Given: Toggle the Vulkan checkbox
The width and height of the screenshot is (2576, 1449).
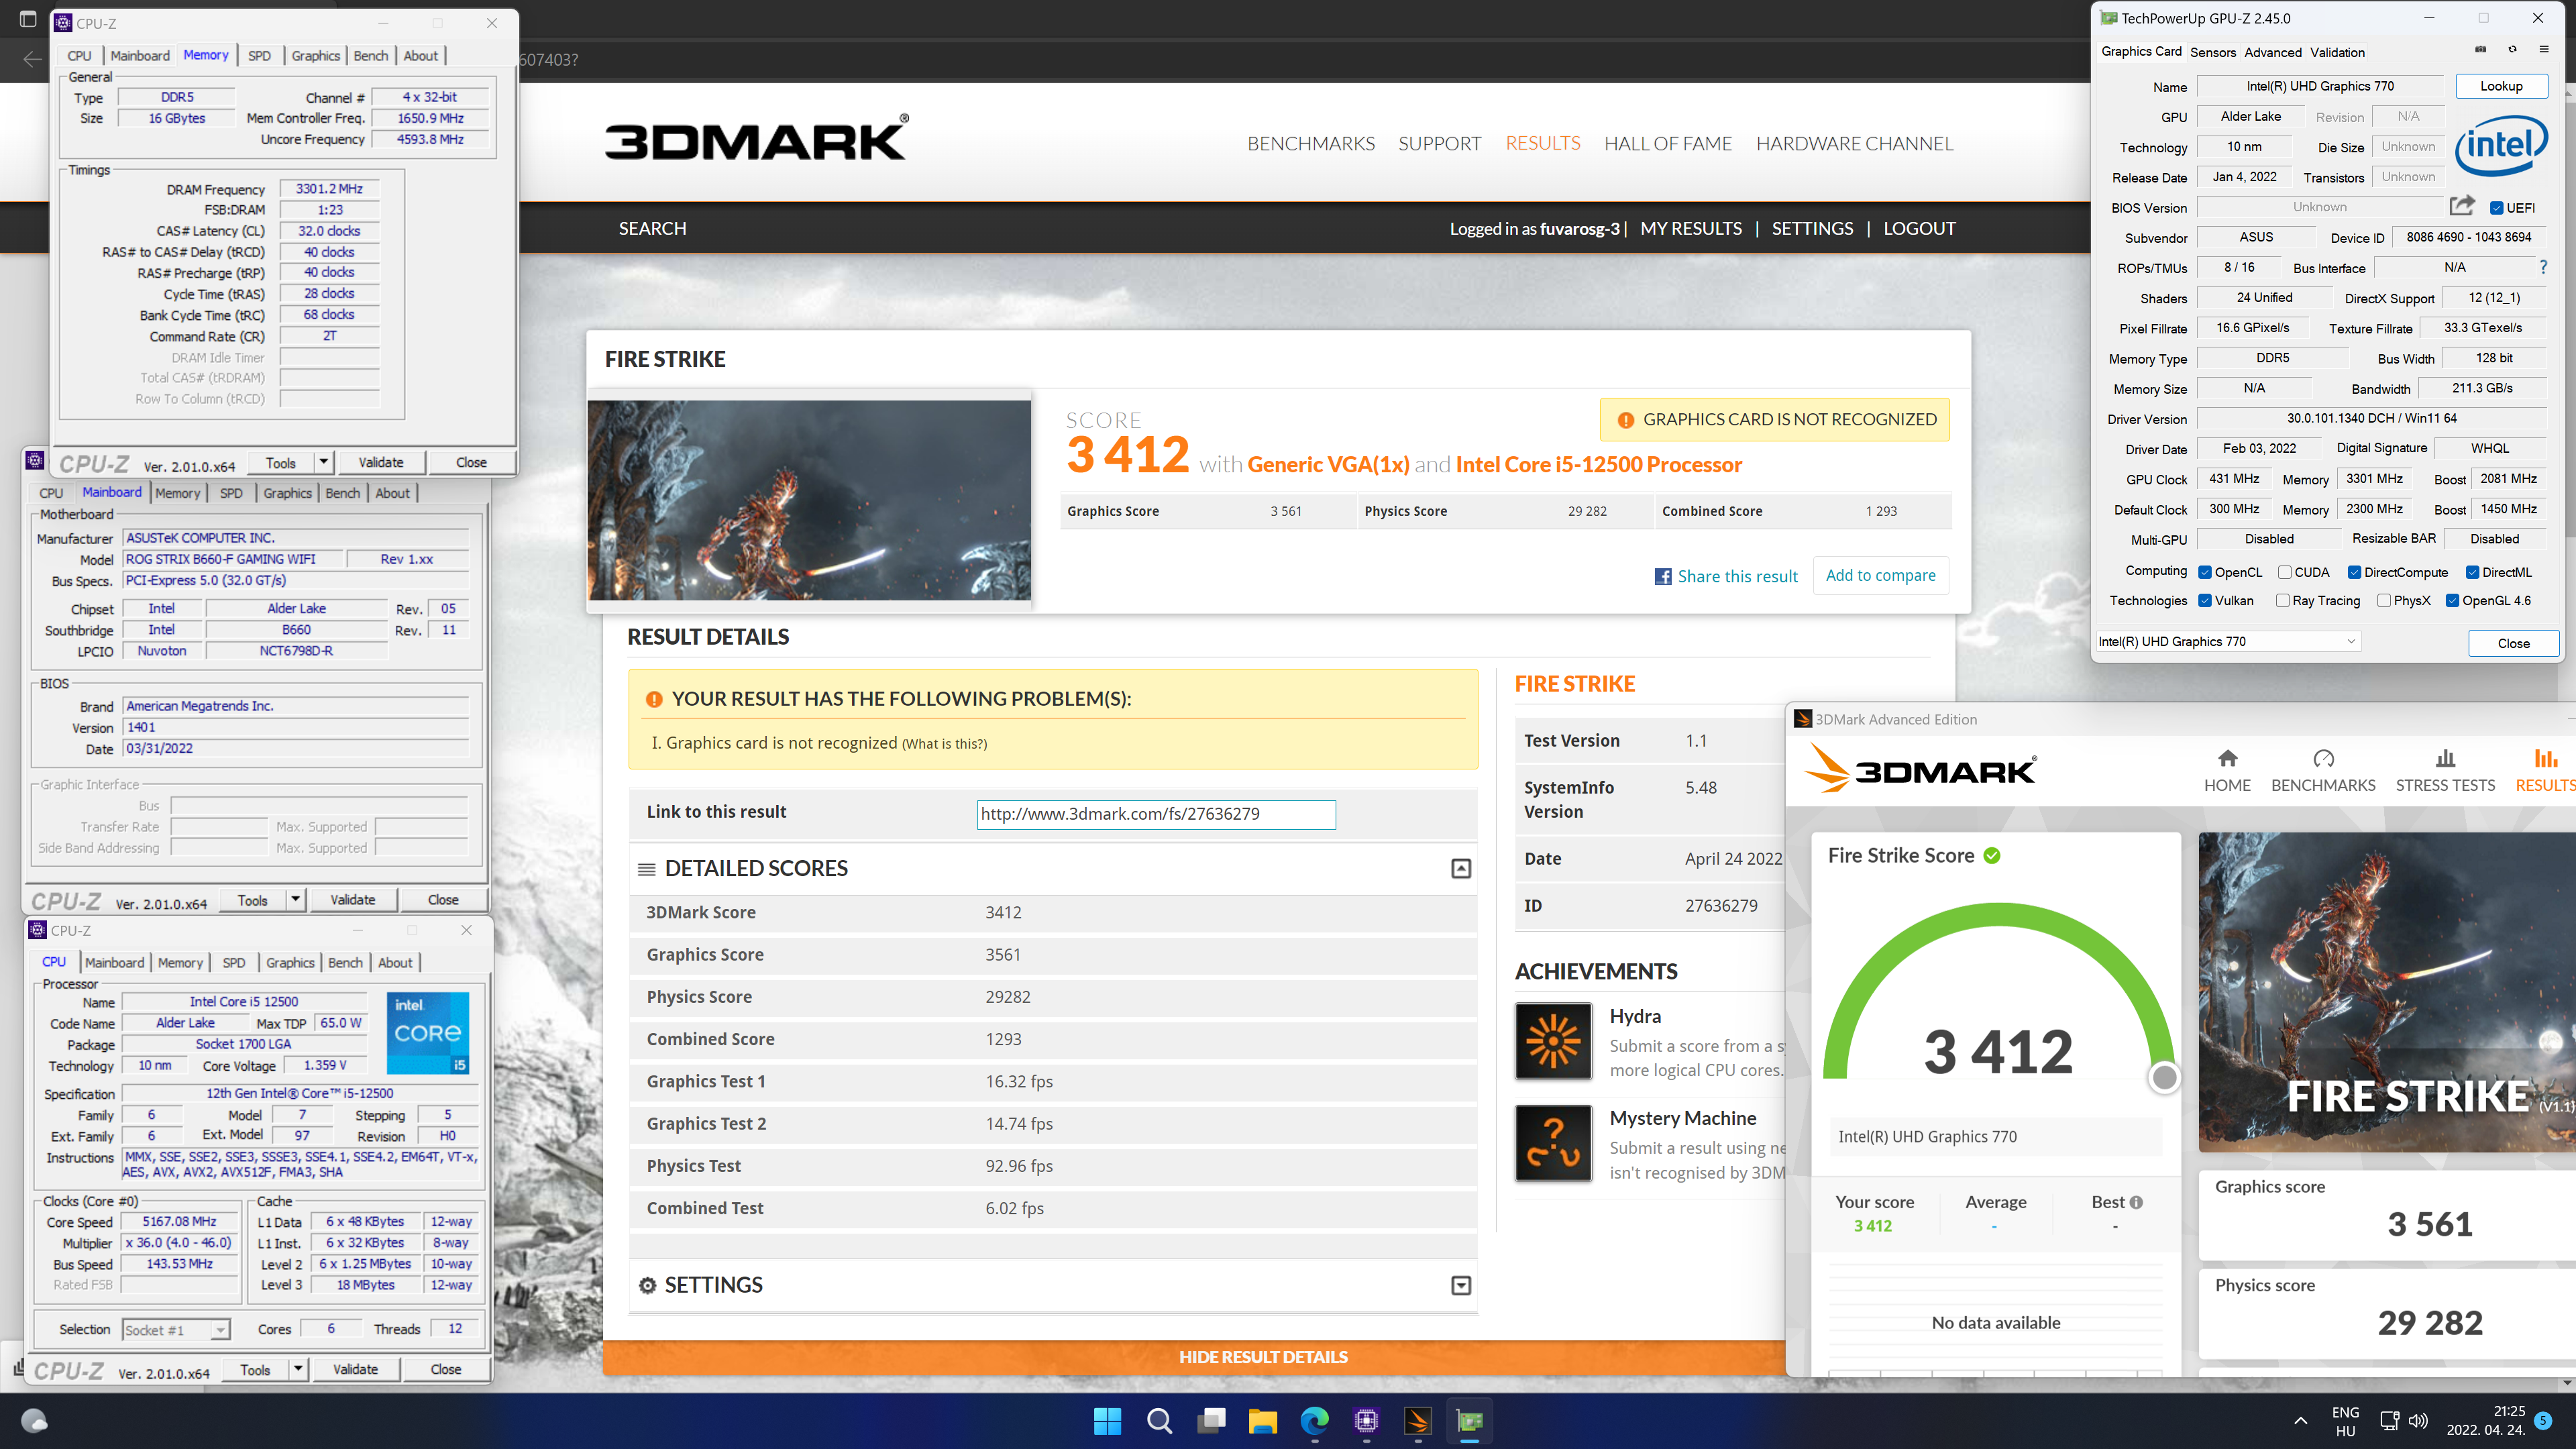Looking at the screenshot, I should pos(2205,600).
